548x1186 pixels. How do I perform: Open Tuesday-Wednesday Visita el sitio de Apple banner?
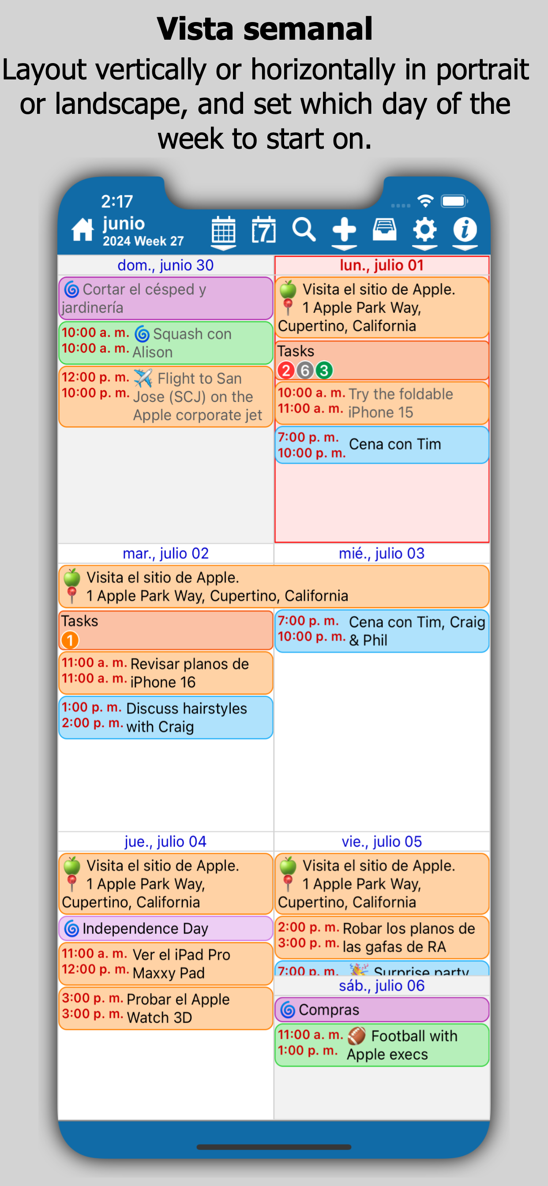(274, 586)
